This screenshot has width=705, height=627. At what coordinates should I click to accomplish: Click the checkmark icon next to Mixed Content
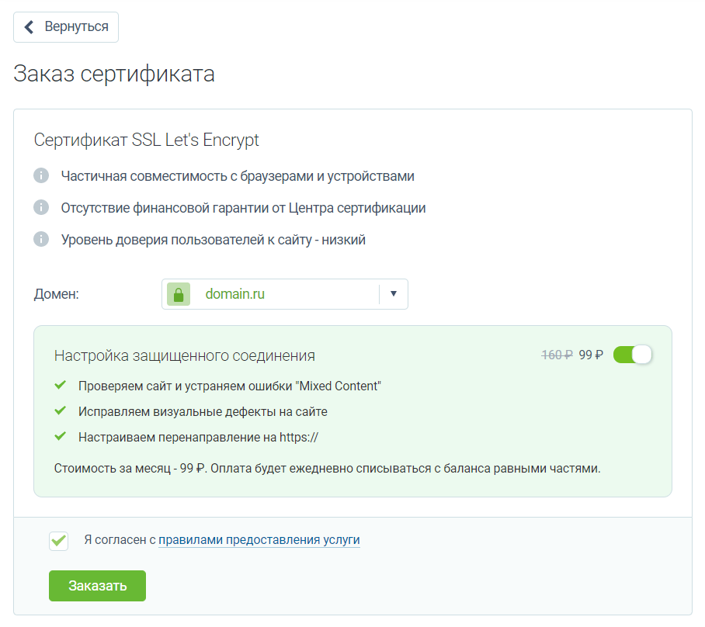click(x=60, y=385)
